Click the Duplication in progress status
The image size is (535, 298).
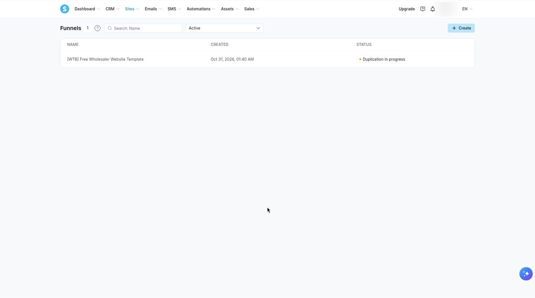(x=382, y=59)
